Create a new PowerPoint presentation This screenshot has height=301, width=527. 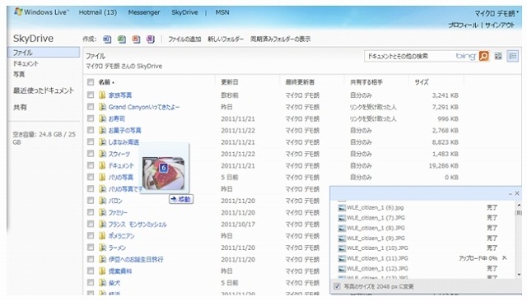[136, 39]
